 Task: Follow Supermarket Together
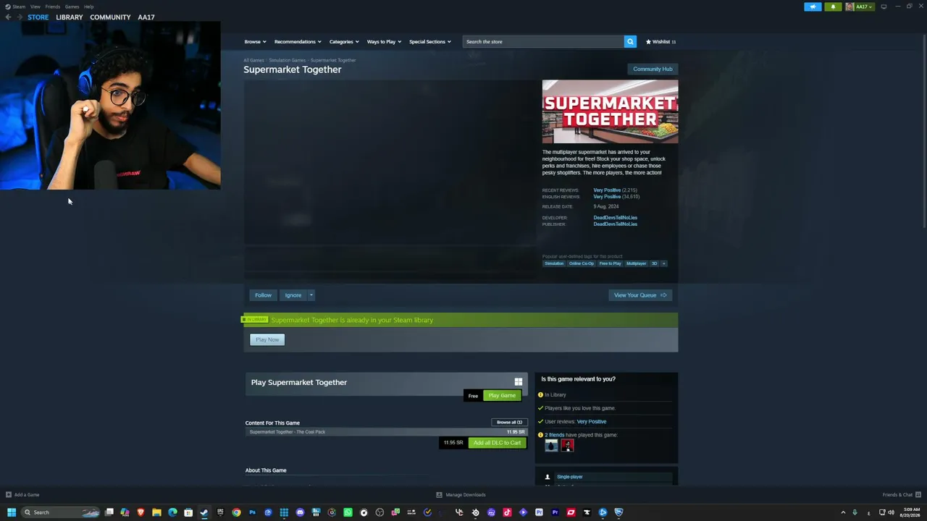coord(263,295)
